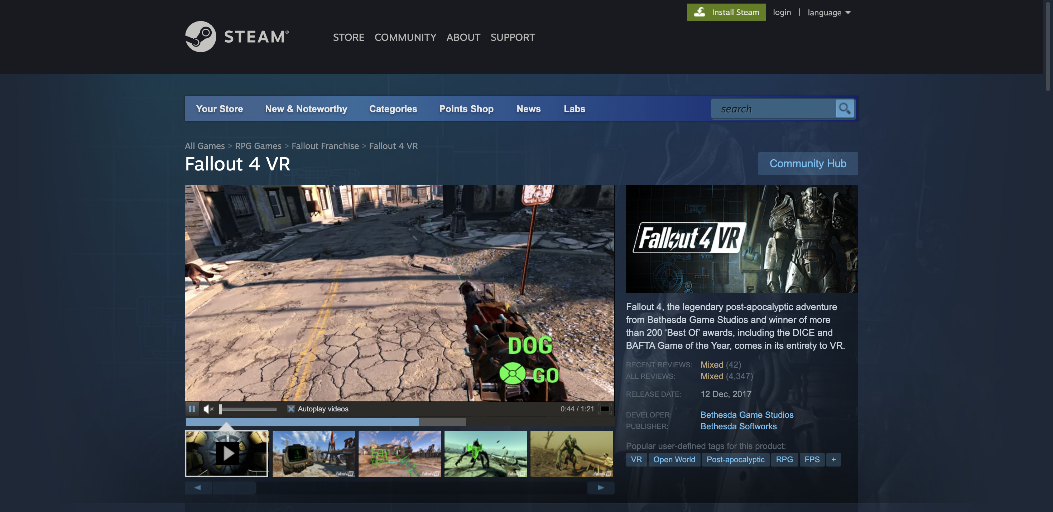Click the main video player area

(399, 293)
